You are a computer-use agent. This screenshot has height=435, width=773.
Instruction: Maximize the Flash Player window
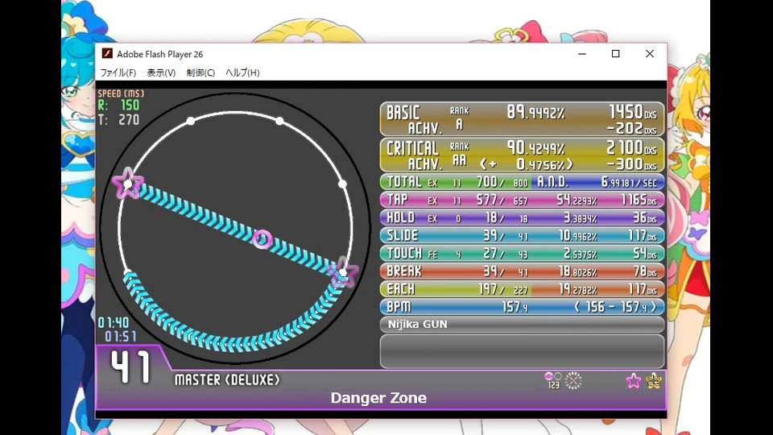pyautogui.click(x=616, y=54)
